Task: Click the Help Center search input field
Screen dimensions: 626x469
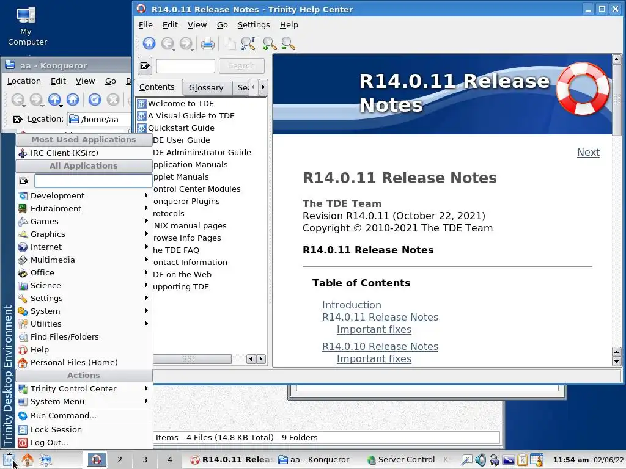Action: [186, 66]
